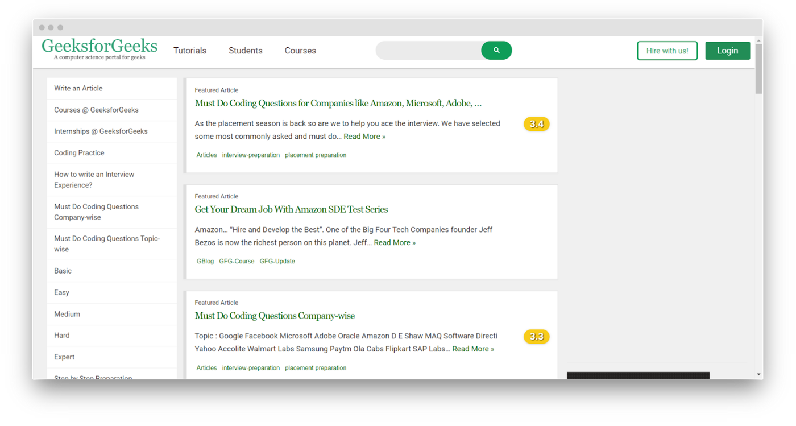Select the Medium difficulty link
Screen dimensions: 796x426
(x=67, y=315)
